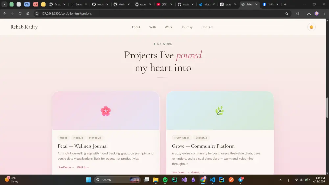The width and height of the screenshot is (329, 185).
Task: Open Telegram from taskbar
Action: [x=241, y=180]
